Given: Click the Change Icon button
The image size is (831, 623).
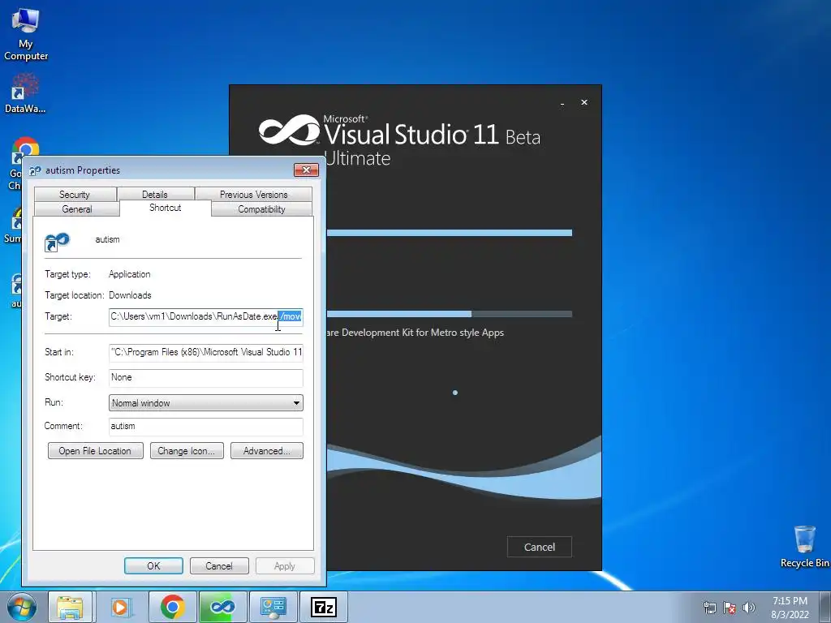Looking at the screenshot, I should click(x=187, y=451).
